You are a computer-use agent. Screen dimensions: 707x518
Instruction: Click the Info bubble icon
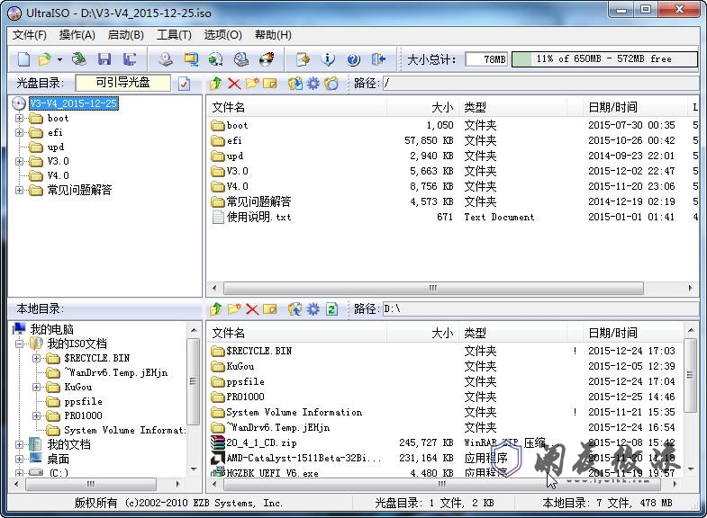tap(328, 59)
